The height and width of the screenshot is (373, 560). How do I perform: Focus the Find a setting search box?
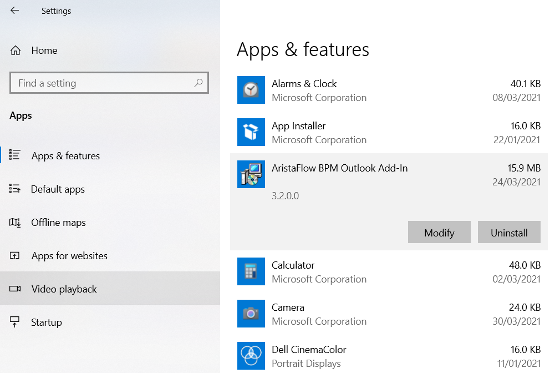109,83
